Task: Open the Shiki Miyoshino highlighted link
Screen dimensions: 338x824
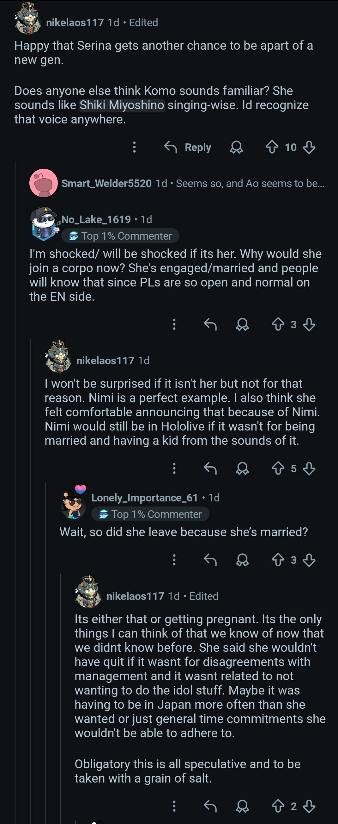Action: [x=122, y=105]
